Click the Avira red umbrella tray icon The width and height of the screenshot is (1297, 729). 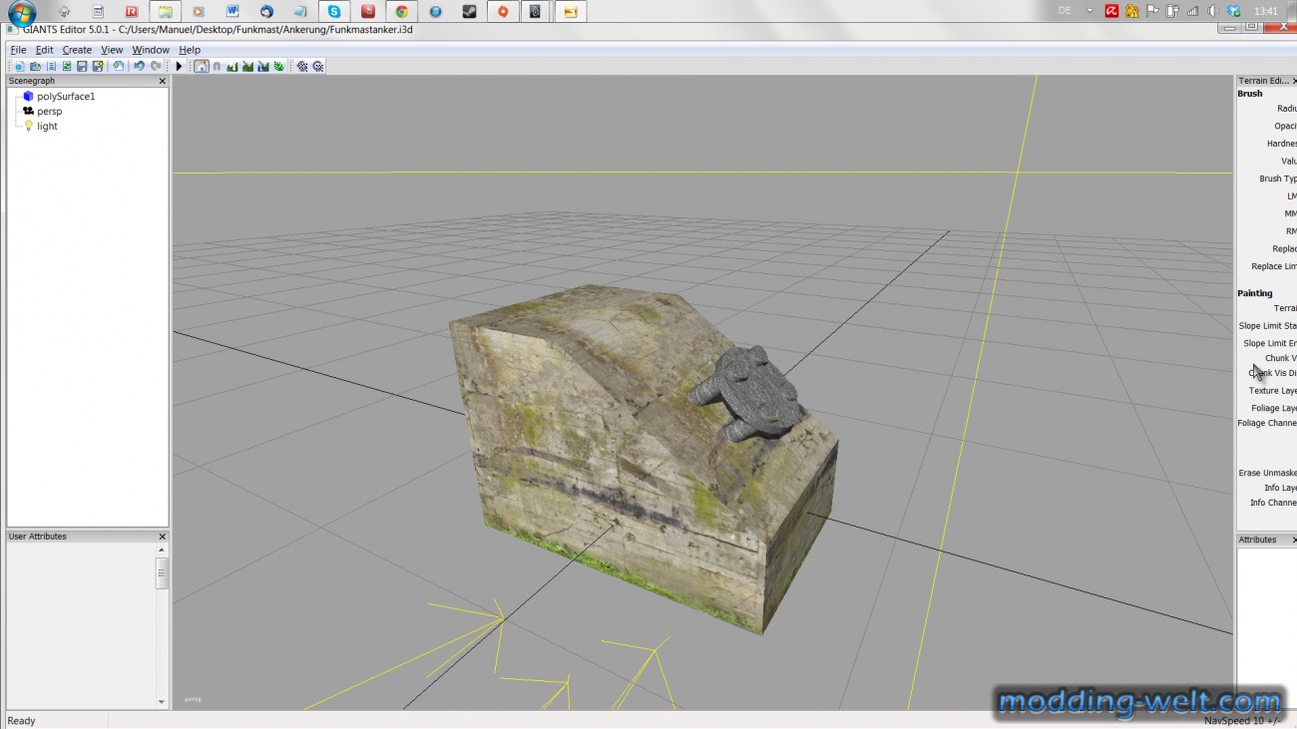click(1111, 11)
